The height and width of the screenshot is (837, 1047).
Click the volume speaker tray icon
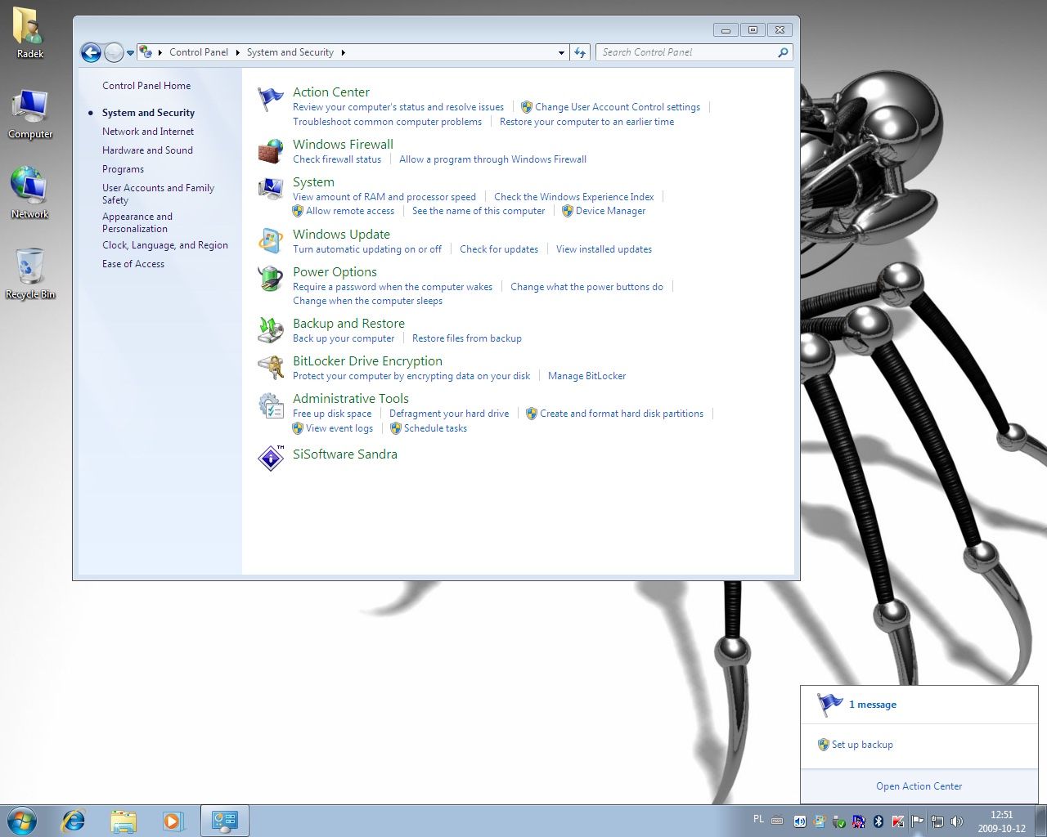[x=957, y=821]
